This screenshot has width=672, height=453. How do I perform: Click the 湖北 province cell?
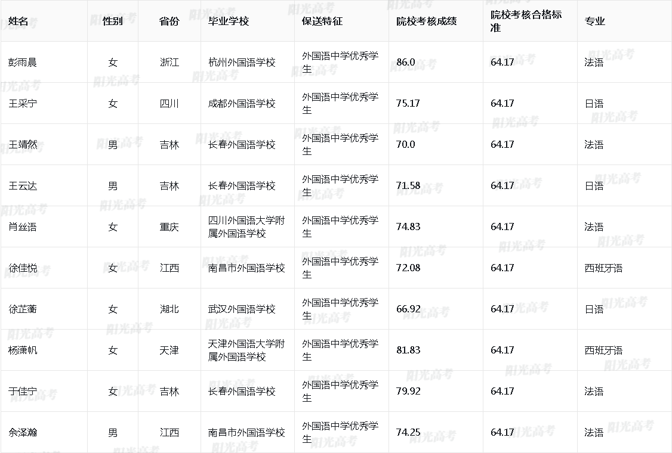tap(169, 309)
